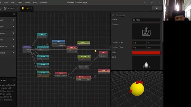
Task: Click the search magnifier icon in node library
Action: (14, 14)
